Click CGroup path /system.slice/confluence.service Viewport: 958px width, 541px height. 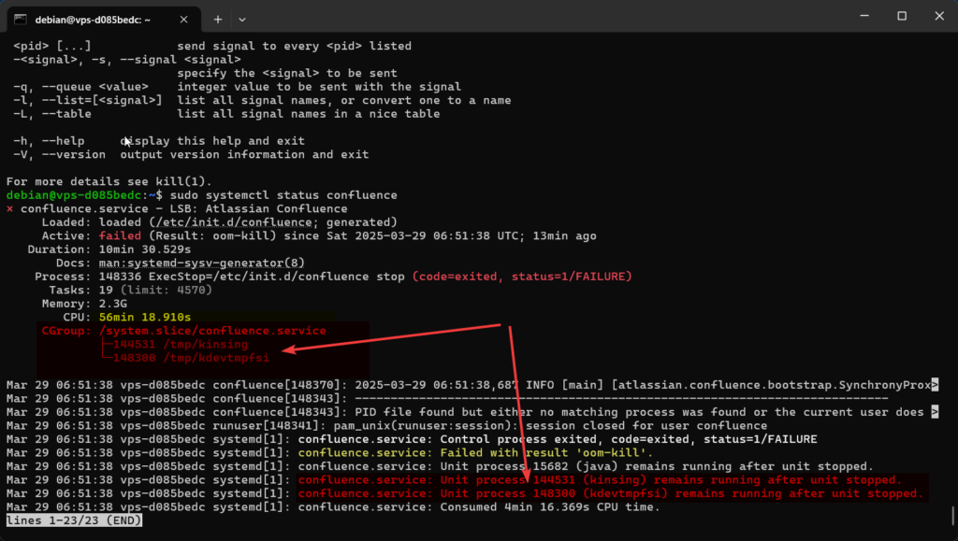[212, 331]
